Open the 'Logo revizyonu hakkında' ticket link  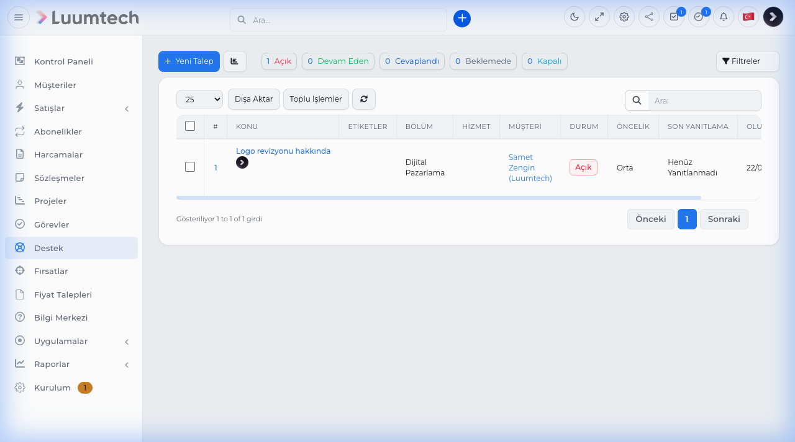tap(283, 151)
